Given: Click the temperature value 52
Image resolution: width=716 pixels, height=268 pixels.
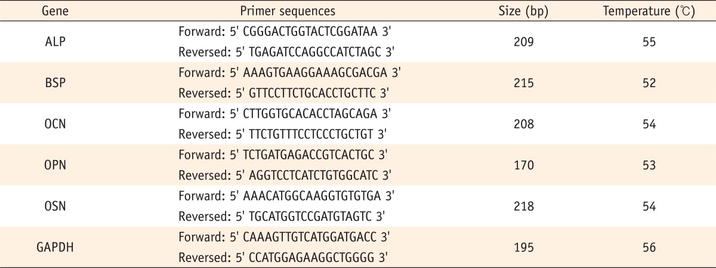Looking at the screenshot, I should (649, 83).
